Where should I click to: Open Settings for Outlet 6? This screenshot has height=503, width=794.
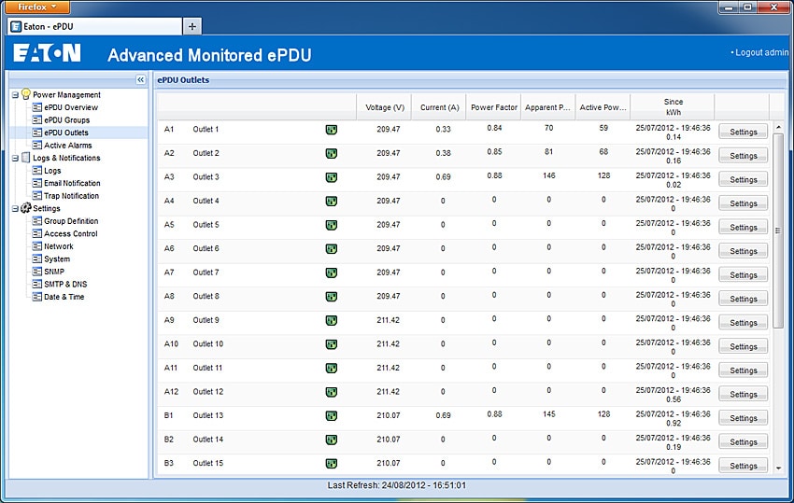click(x=743, y=251)
